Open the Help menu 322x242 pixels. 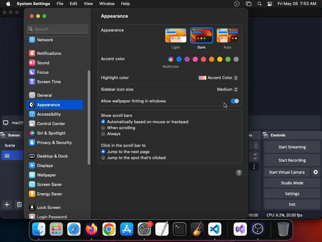tap(125, 4)
